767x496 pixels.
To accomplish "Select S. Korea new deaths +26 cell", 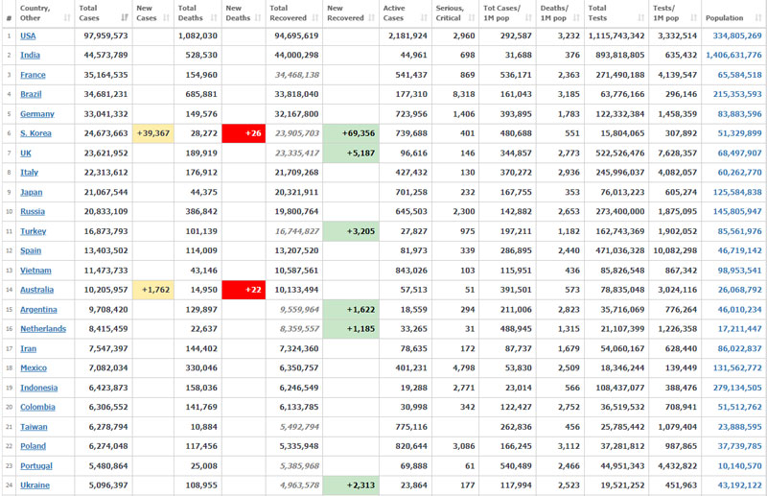I will (244, 133).
